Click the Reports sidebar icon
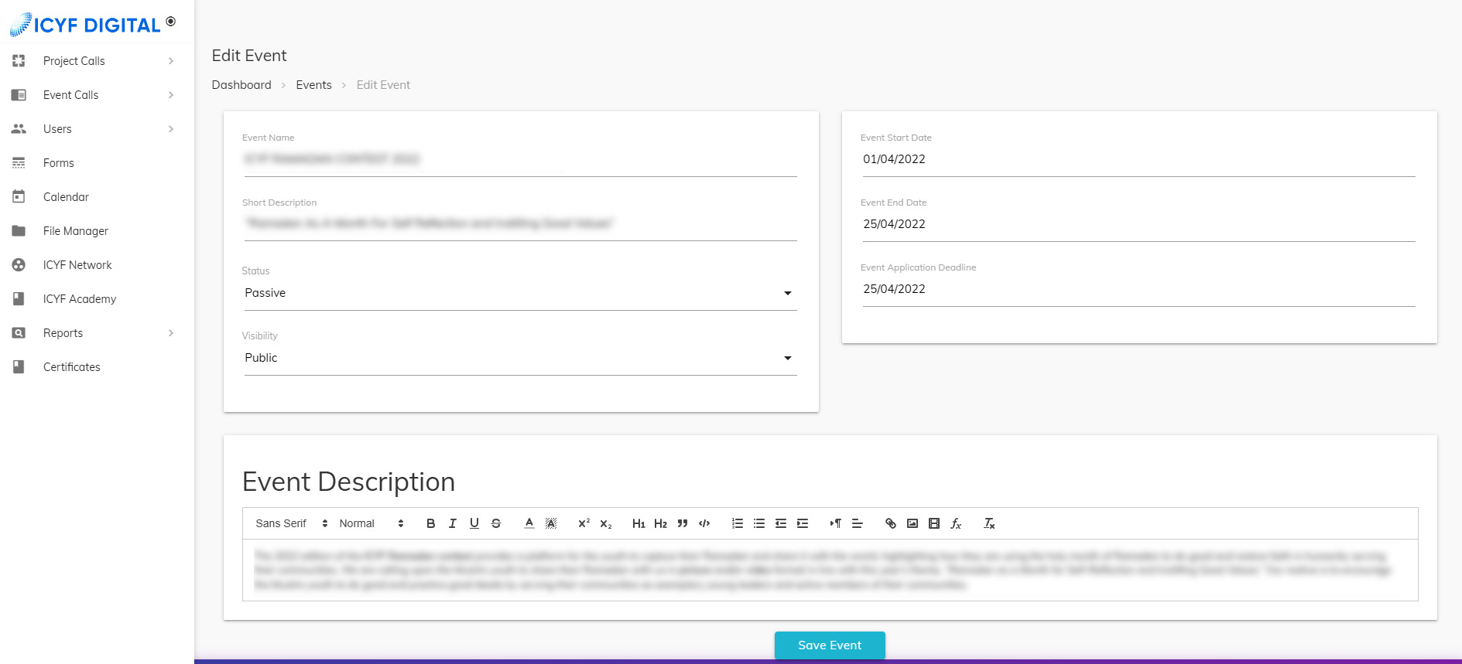 click(19, 333)
